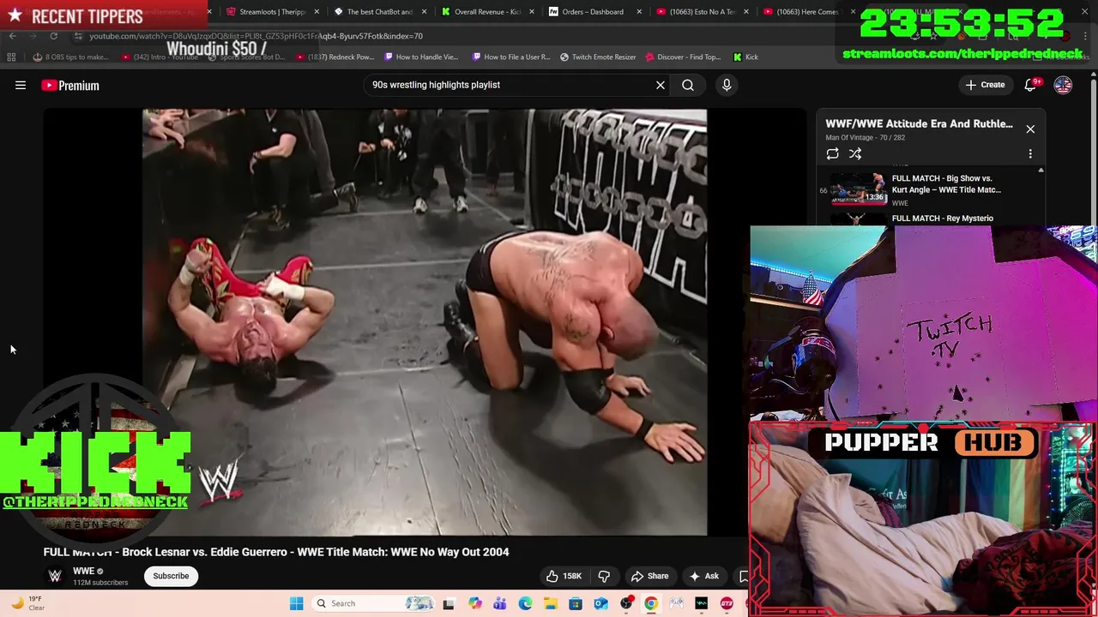Open the video title text
The image size is (1098, 617).
(276, 552)
